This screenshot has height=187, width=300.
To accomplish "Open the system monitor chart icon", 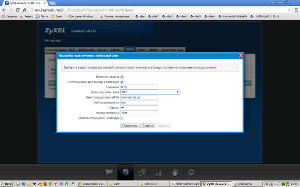I will point(109,172).
